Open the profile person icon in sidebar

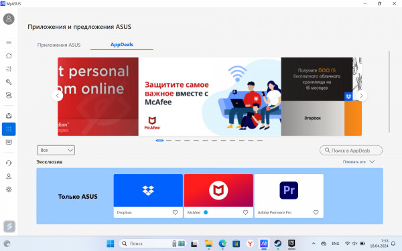click(9, 176)
